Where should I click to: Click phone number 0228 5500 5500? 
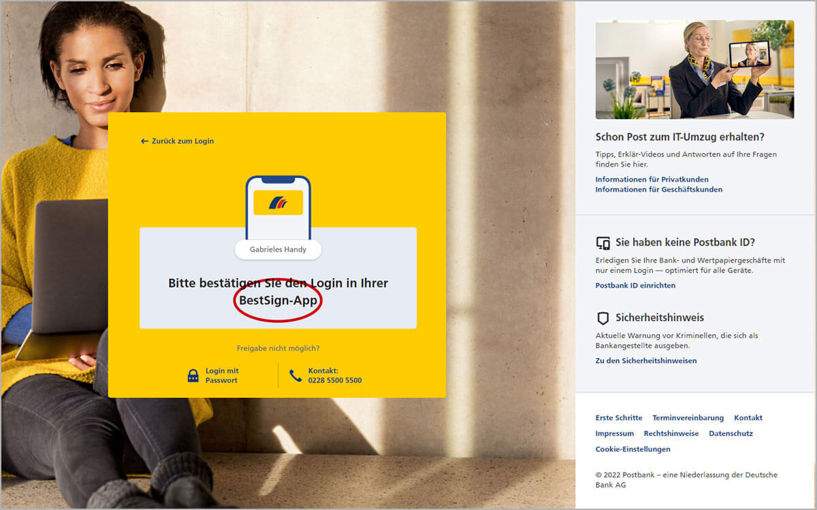click(335, 380)
